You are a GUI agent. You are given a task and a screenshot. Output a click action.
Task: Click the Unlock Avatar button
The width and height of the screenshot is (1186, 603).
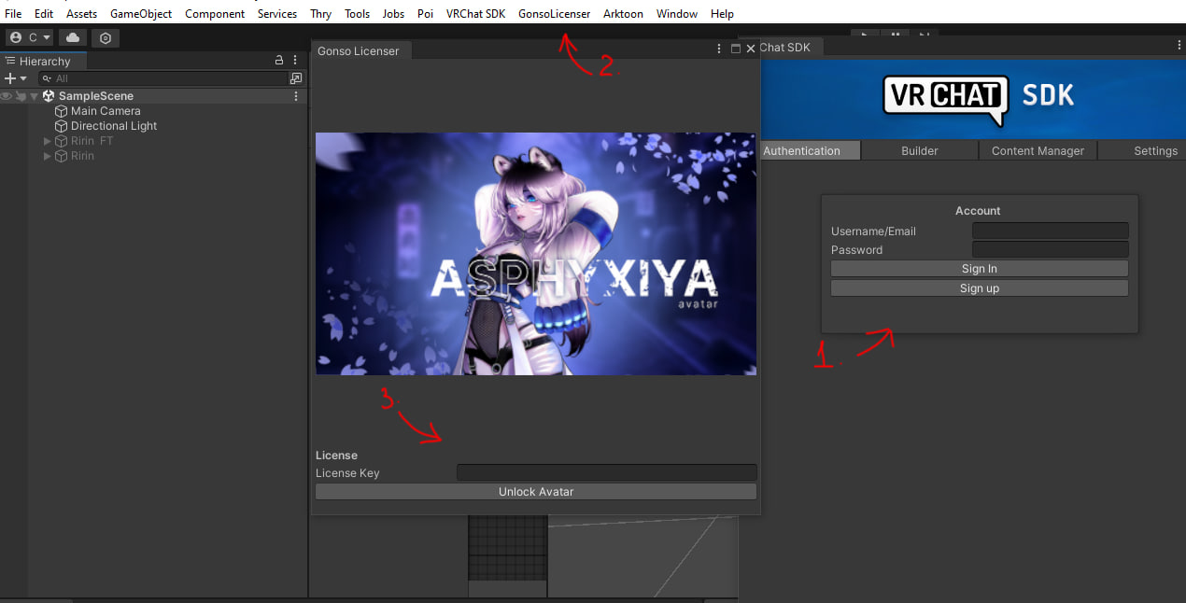tap(536, 492)
